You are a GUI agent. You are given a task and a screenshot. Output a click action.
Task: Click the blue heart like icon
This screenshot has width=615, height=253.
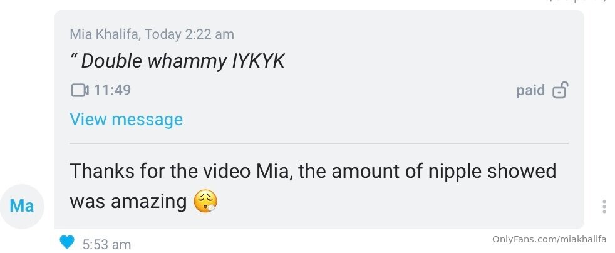67,243
